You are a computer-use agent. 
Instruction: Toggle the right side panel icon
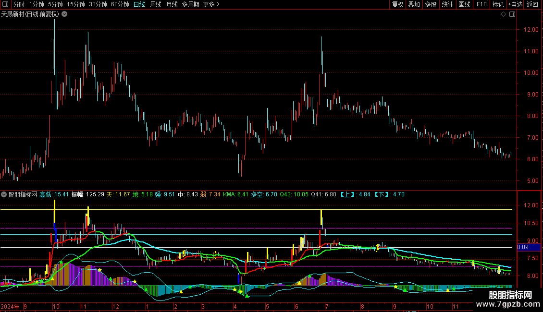tap(512, 14)
